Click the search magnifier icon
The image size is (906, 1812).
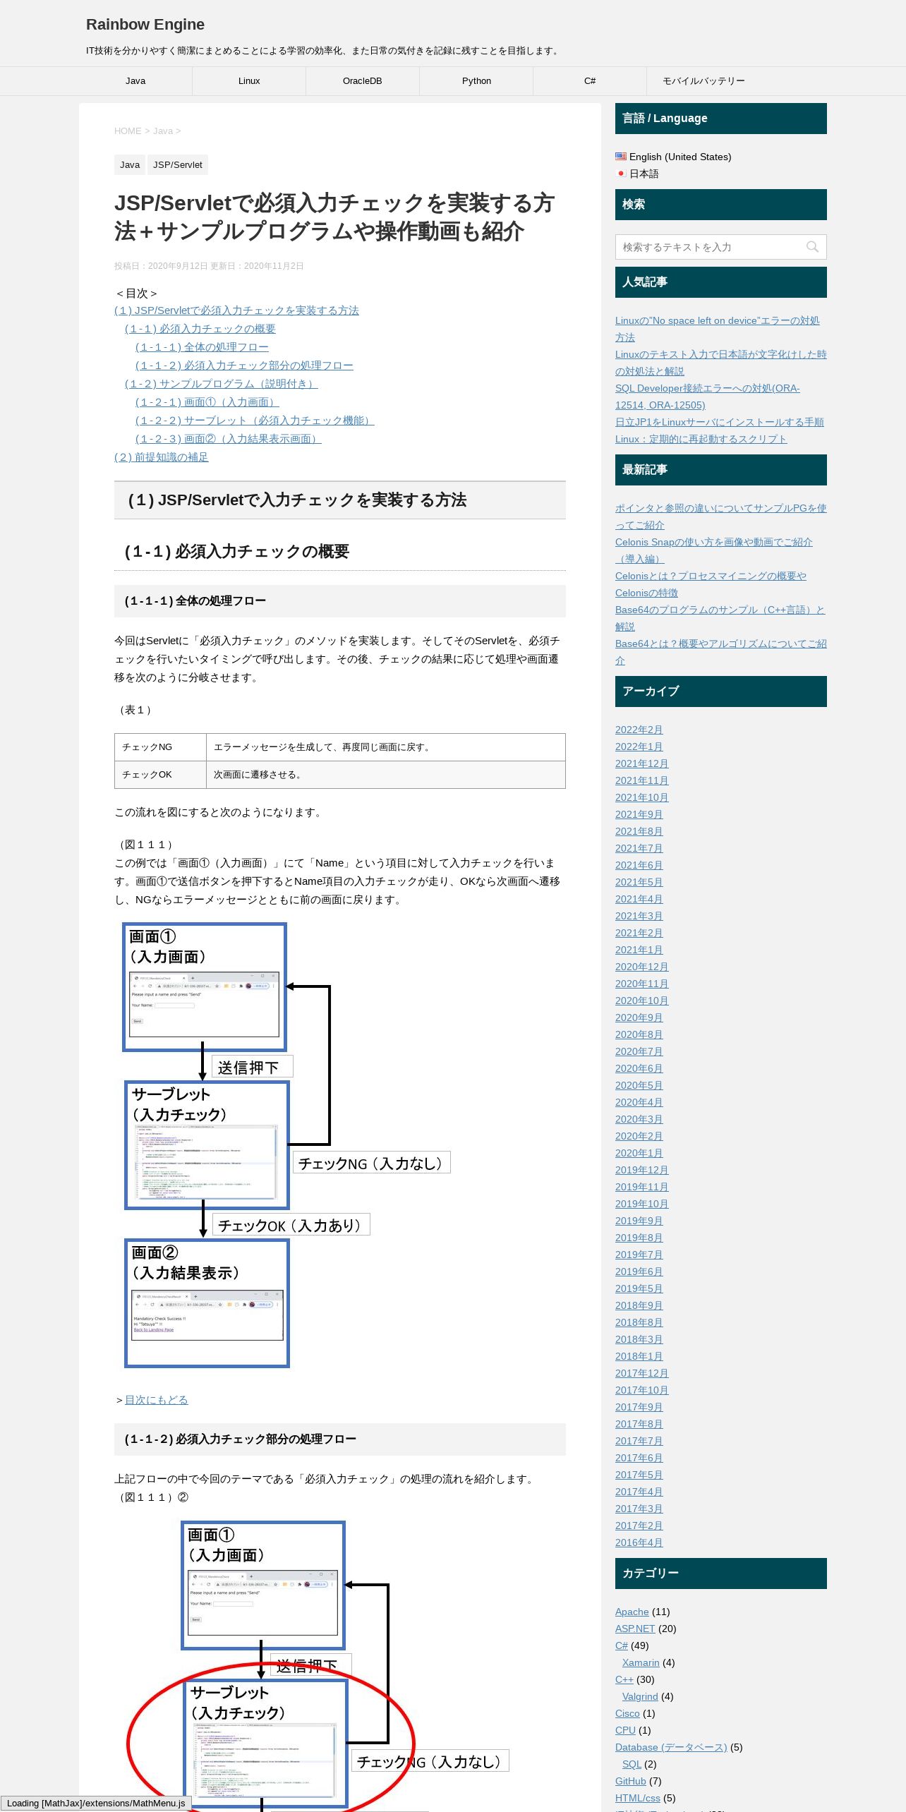click(812, 247)
